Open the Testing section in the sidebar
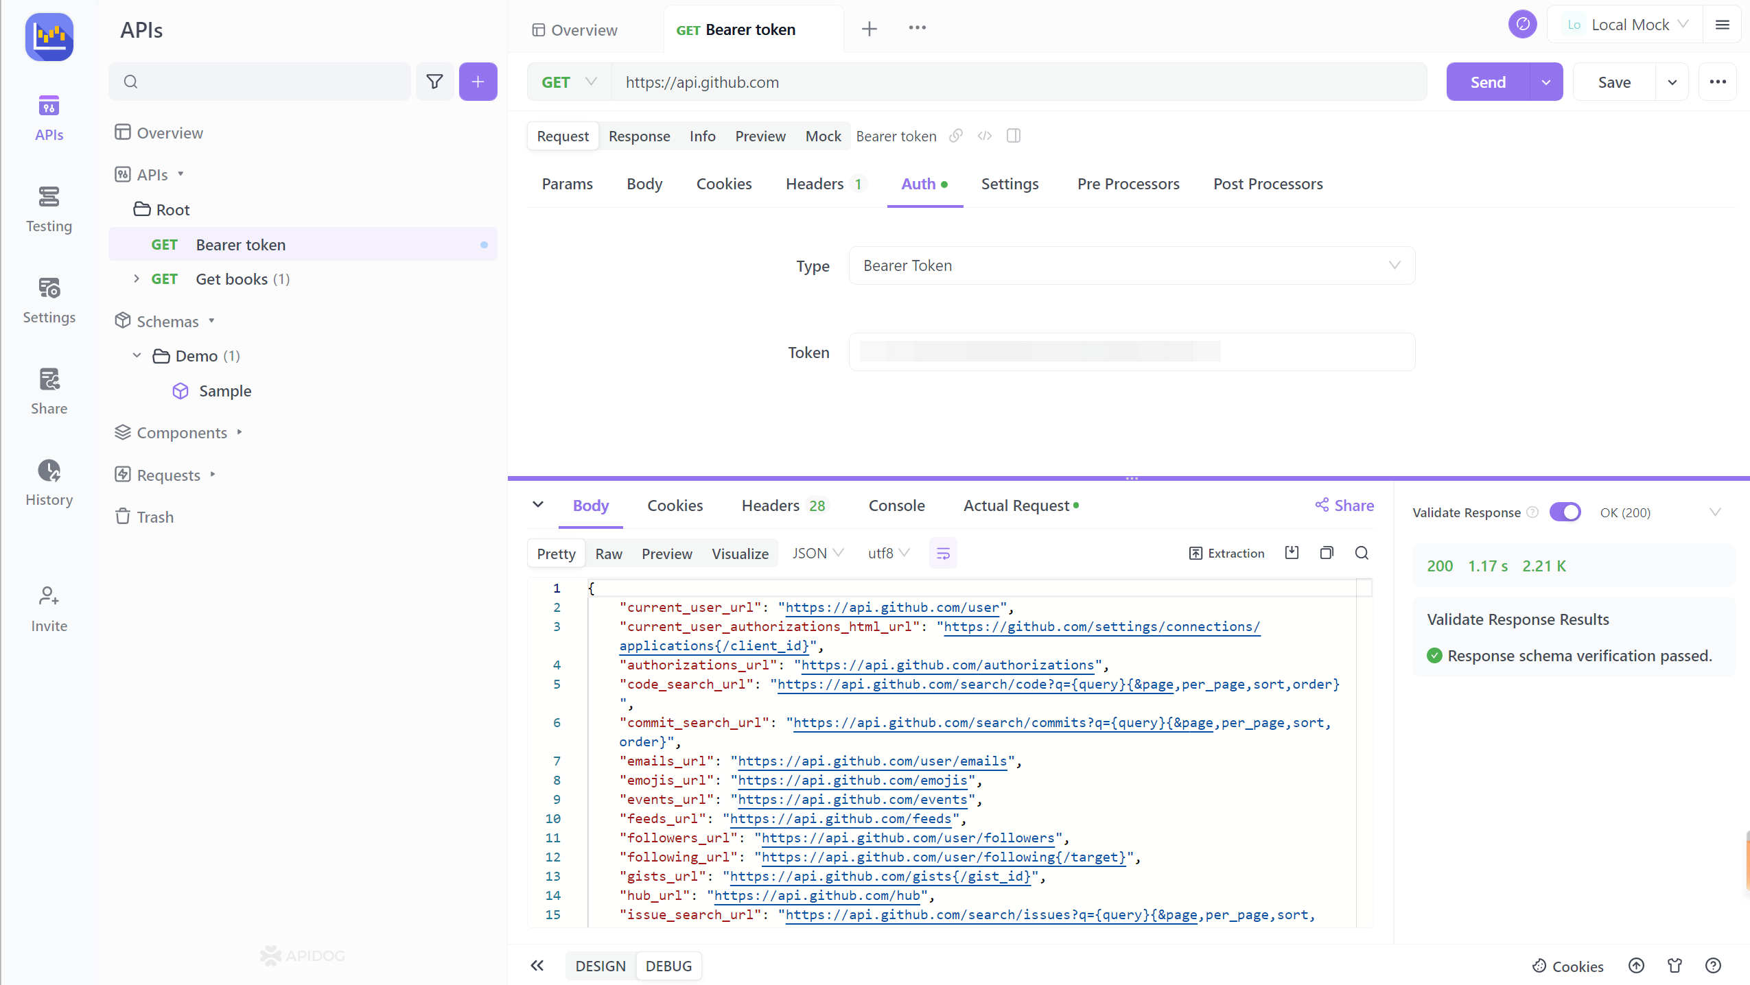 click(x=49, y=209)
